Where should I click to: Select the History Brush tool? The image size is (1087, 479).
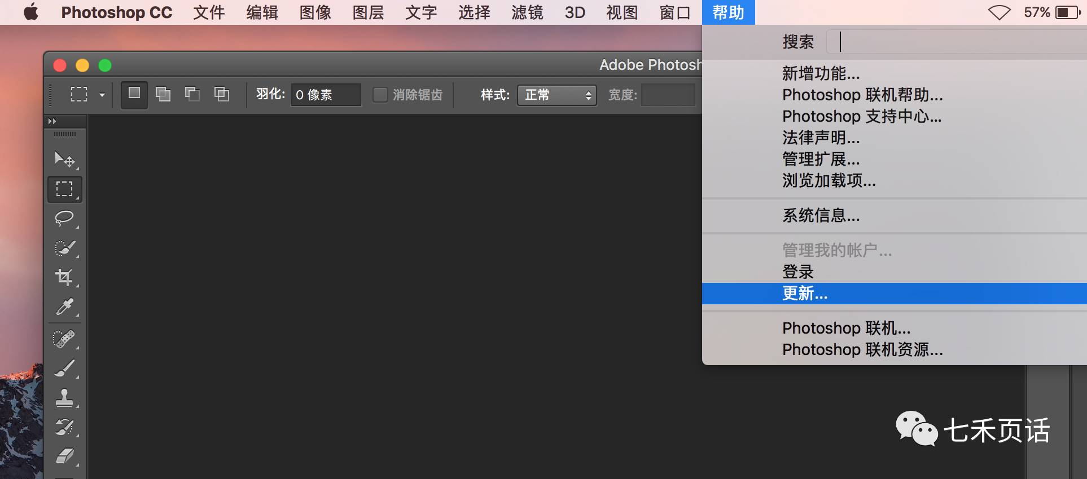point(64,427)
